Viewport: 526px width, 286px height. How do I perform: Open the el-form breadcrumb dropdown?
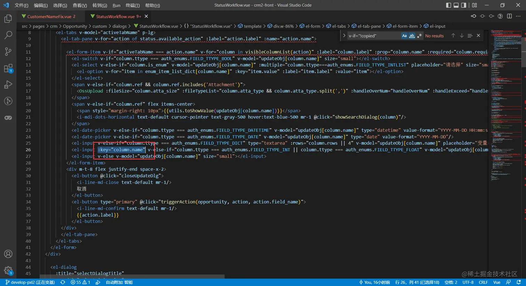click(x=310, y=26)
